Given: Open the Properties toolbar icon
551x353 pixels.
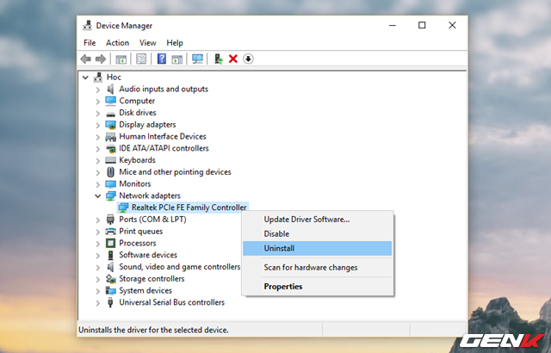Looking at the screenshot, I should click(141, 59).
